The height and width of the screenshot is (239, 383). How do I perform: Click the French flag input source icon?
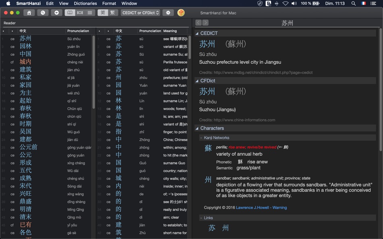click(364, 3)
